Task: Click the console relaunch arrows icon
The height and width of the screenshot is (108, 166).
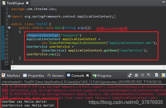Action: pyautogui.click(x=130, y=75)
